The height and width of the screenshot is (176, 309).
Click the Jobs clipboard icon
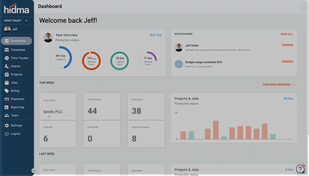pyautogui.click(x=7, y=83)
